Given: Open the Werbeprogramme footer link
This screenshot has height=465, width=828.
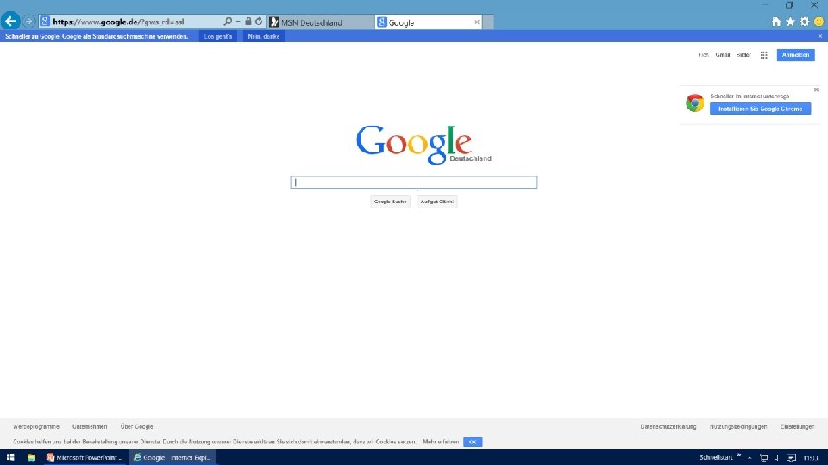Looking at the screenshot, I should pos(36,426).
